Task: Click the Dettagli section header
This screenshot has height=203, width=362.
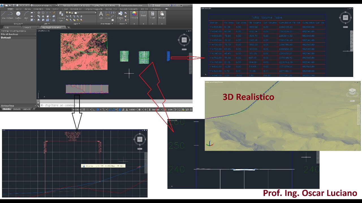Action: pos(18,37)
